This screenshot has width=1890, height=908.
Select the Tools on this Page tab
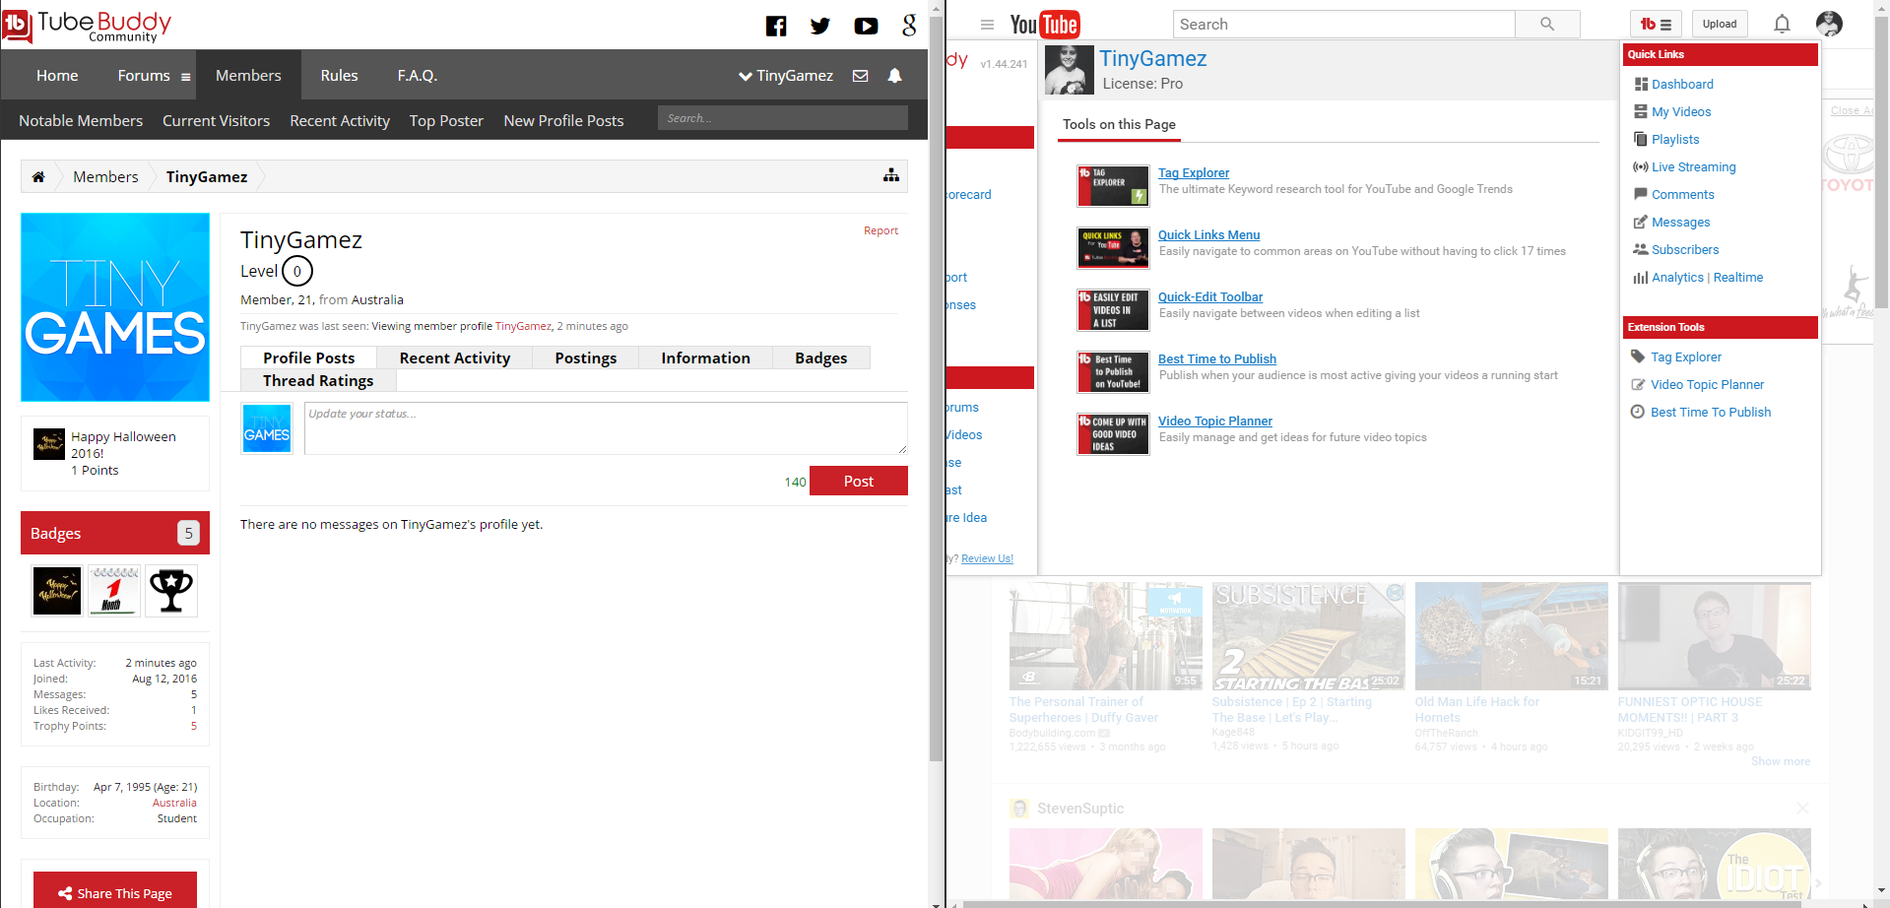coord(1119,125)
